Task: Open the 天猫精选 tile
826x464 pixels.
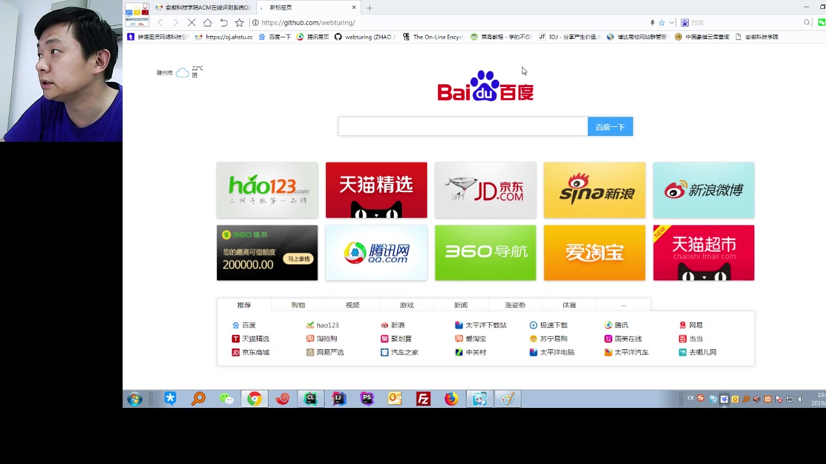Action: (x=376, y=190)
